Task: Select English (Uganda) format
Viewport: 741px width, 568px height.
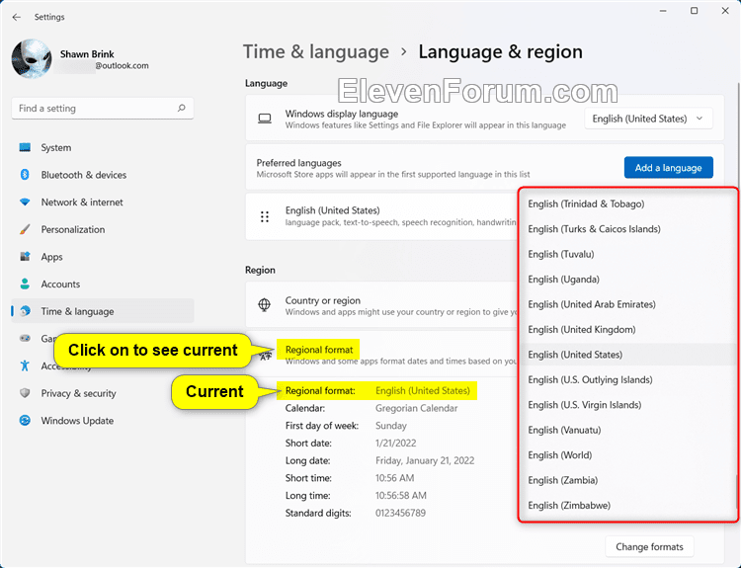Action: point(627,280)
